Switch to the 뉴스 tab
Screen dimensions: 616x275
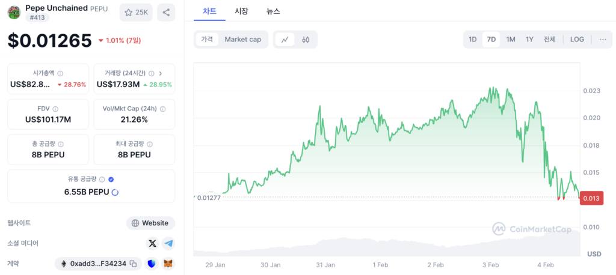[x=273, y=11]
